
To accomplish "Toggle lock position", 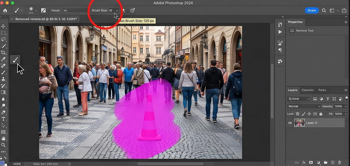I will pyautogui.click(x=309, y=114).
